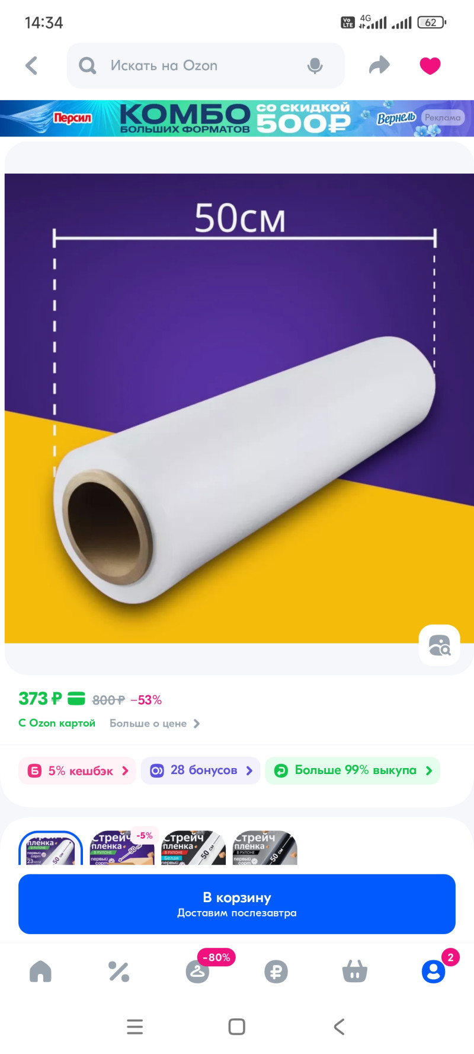This screenshot has width=474, height=1054.
Task: Open the ruble finance icon
Action: click(x=276, y=972)
